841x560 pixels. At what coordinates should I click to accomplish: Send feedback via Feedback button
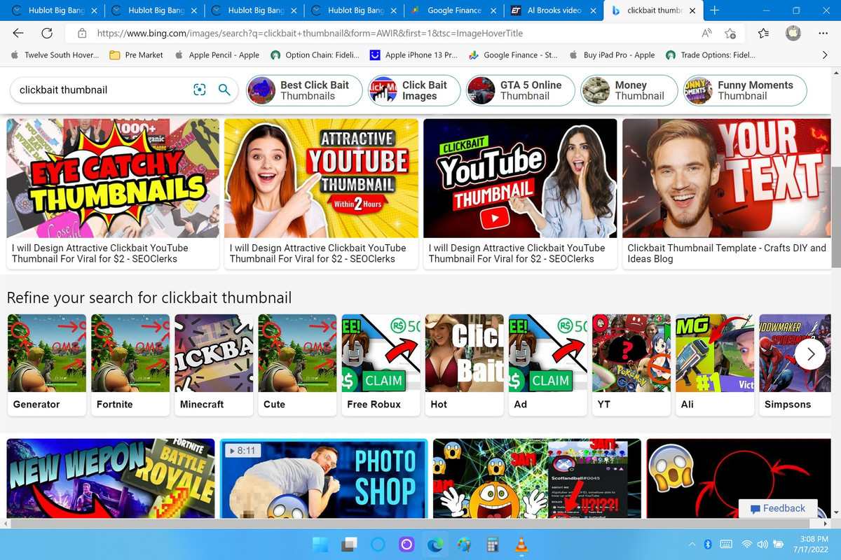click(x=777, y=508)
